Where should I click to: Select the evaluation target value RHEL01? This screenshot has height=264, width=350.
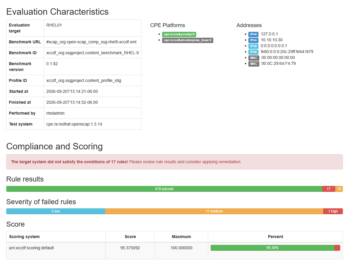pyautogui.click(x=54, y=25)
